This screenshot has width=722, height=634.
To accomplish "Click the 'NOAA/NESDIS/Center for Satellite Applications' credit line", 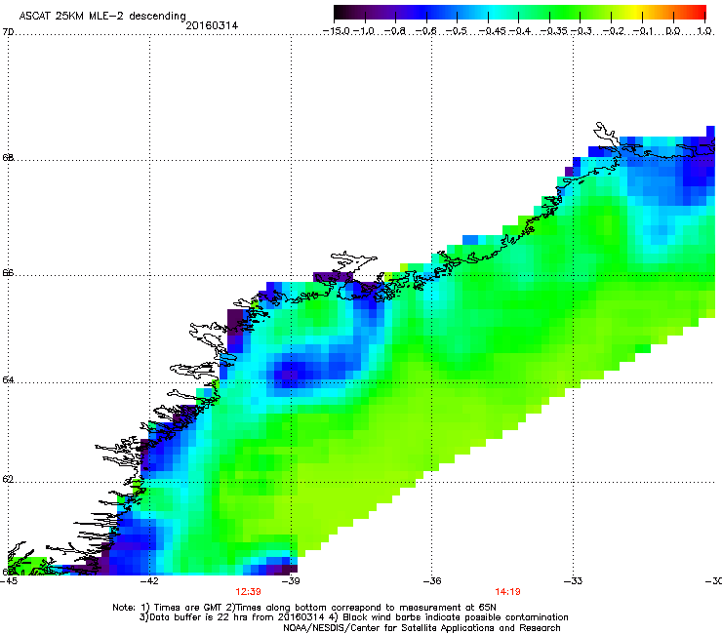I will point(421,628).
